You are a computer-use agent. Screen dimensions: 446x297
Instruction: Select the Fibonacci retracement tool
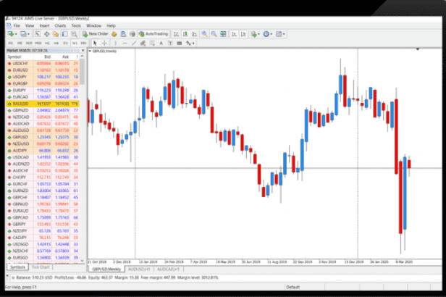pos(152,43)
